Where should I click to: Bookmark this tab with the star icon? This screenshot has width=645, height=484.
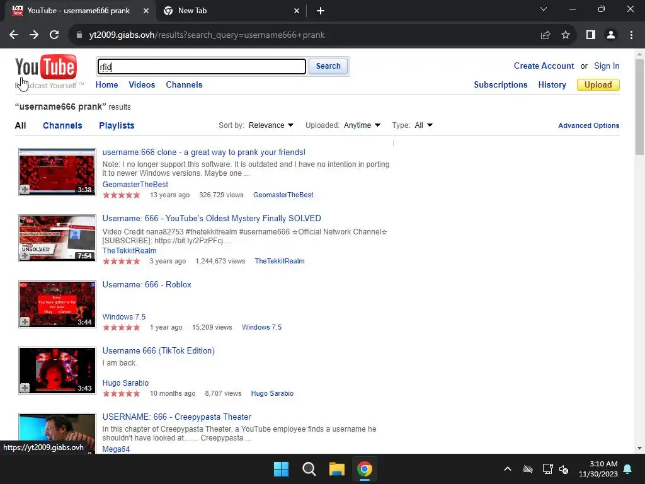coord(566,35)
